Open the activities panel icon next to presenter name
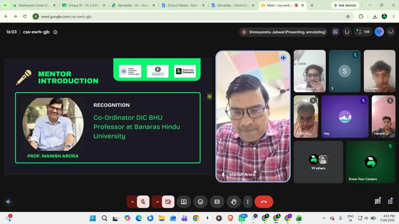 click(335, 32)
